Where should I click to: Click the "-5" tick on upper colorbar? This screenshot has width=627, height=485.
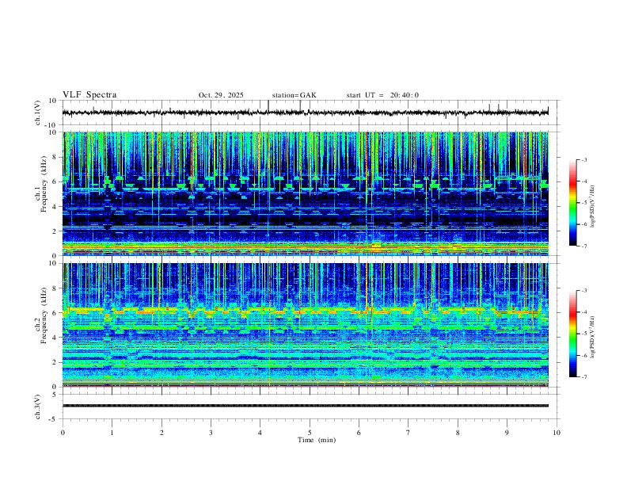[x=583, y=203]
